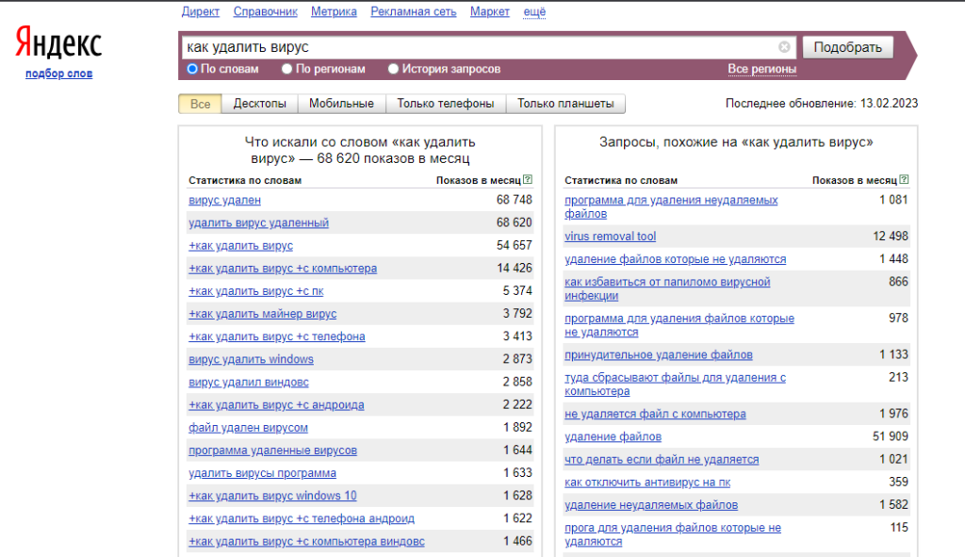The width and height of the screenshot is (965, 557).
Task: Open the +как удалить вирус +с пк link
Action: click(x=256, y=291)
